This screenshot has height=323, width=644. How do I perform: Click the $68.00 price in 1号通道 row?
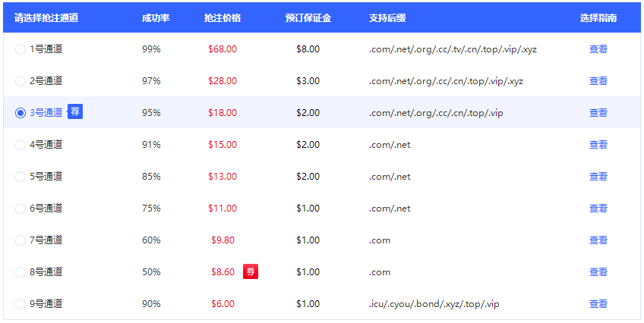[223, 49]
